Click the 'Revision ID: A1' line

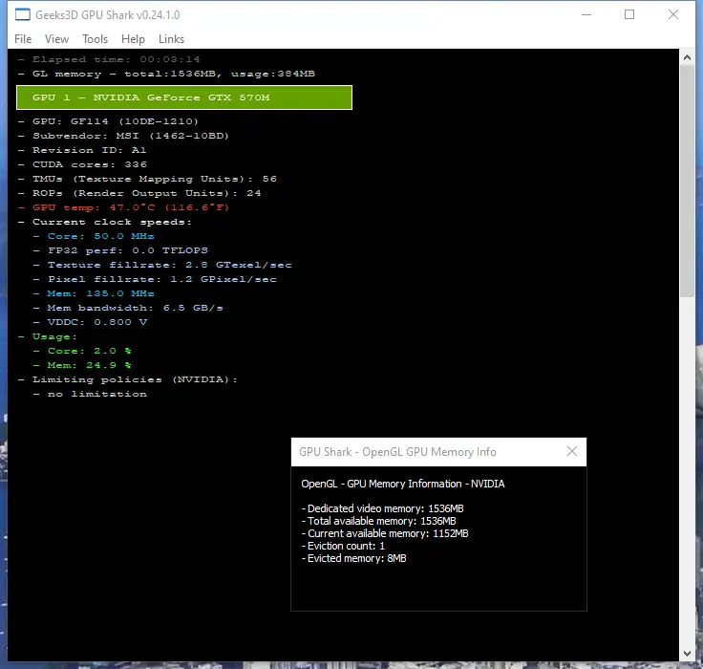point(82,150)
